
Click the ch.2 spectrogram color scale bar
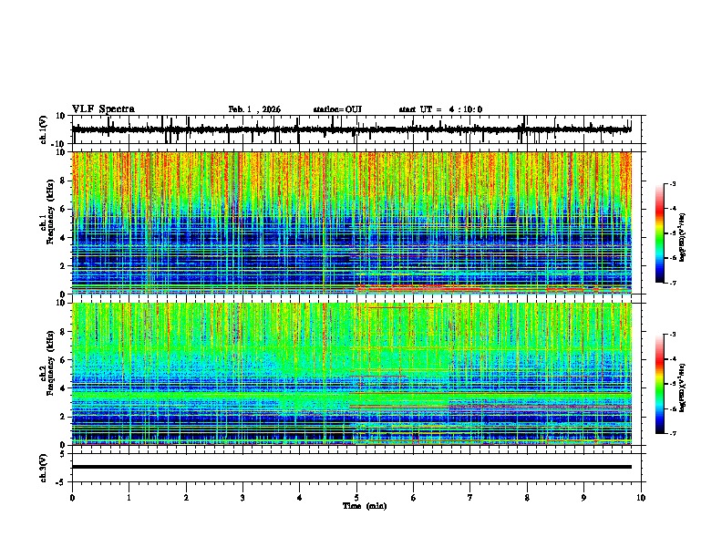[660, 384]
